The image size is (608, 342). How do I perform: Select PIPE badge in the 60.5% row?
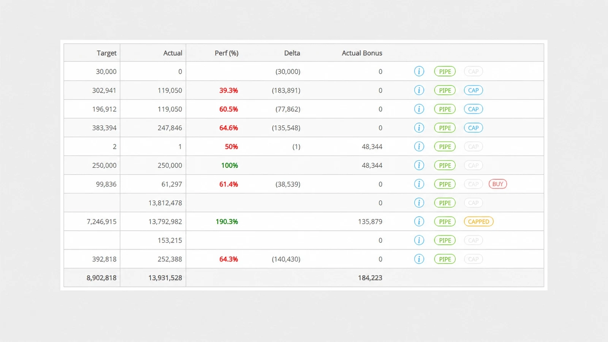click(445, 109)
